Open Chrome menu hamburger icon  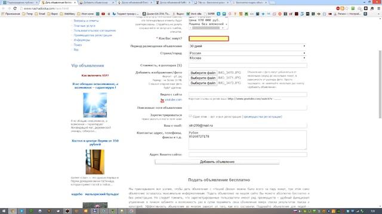[x=378, y=8]
